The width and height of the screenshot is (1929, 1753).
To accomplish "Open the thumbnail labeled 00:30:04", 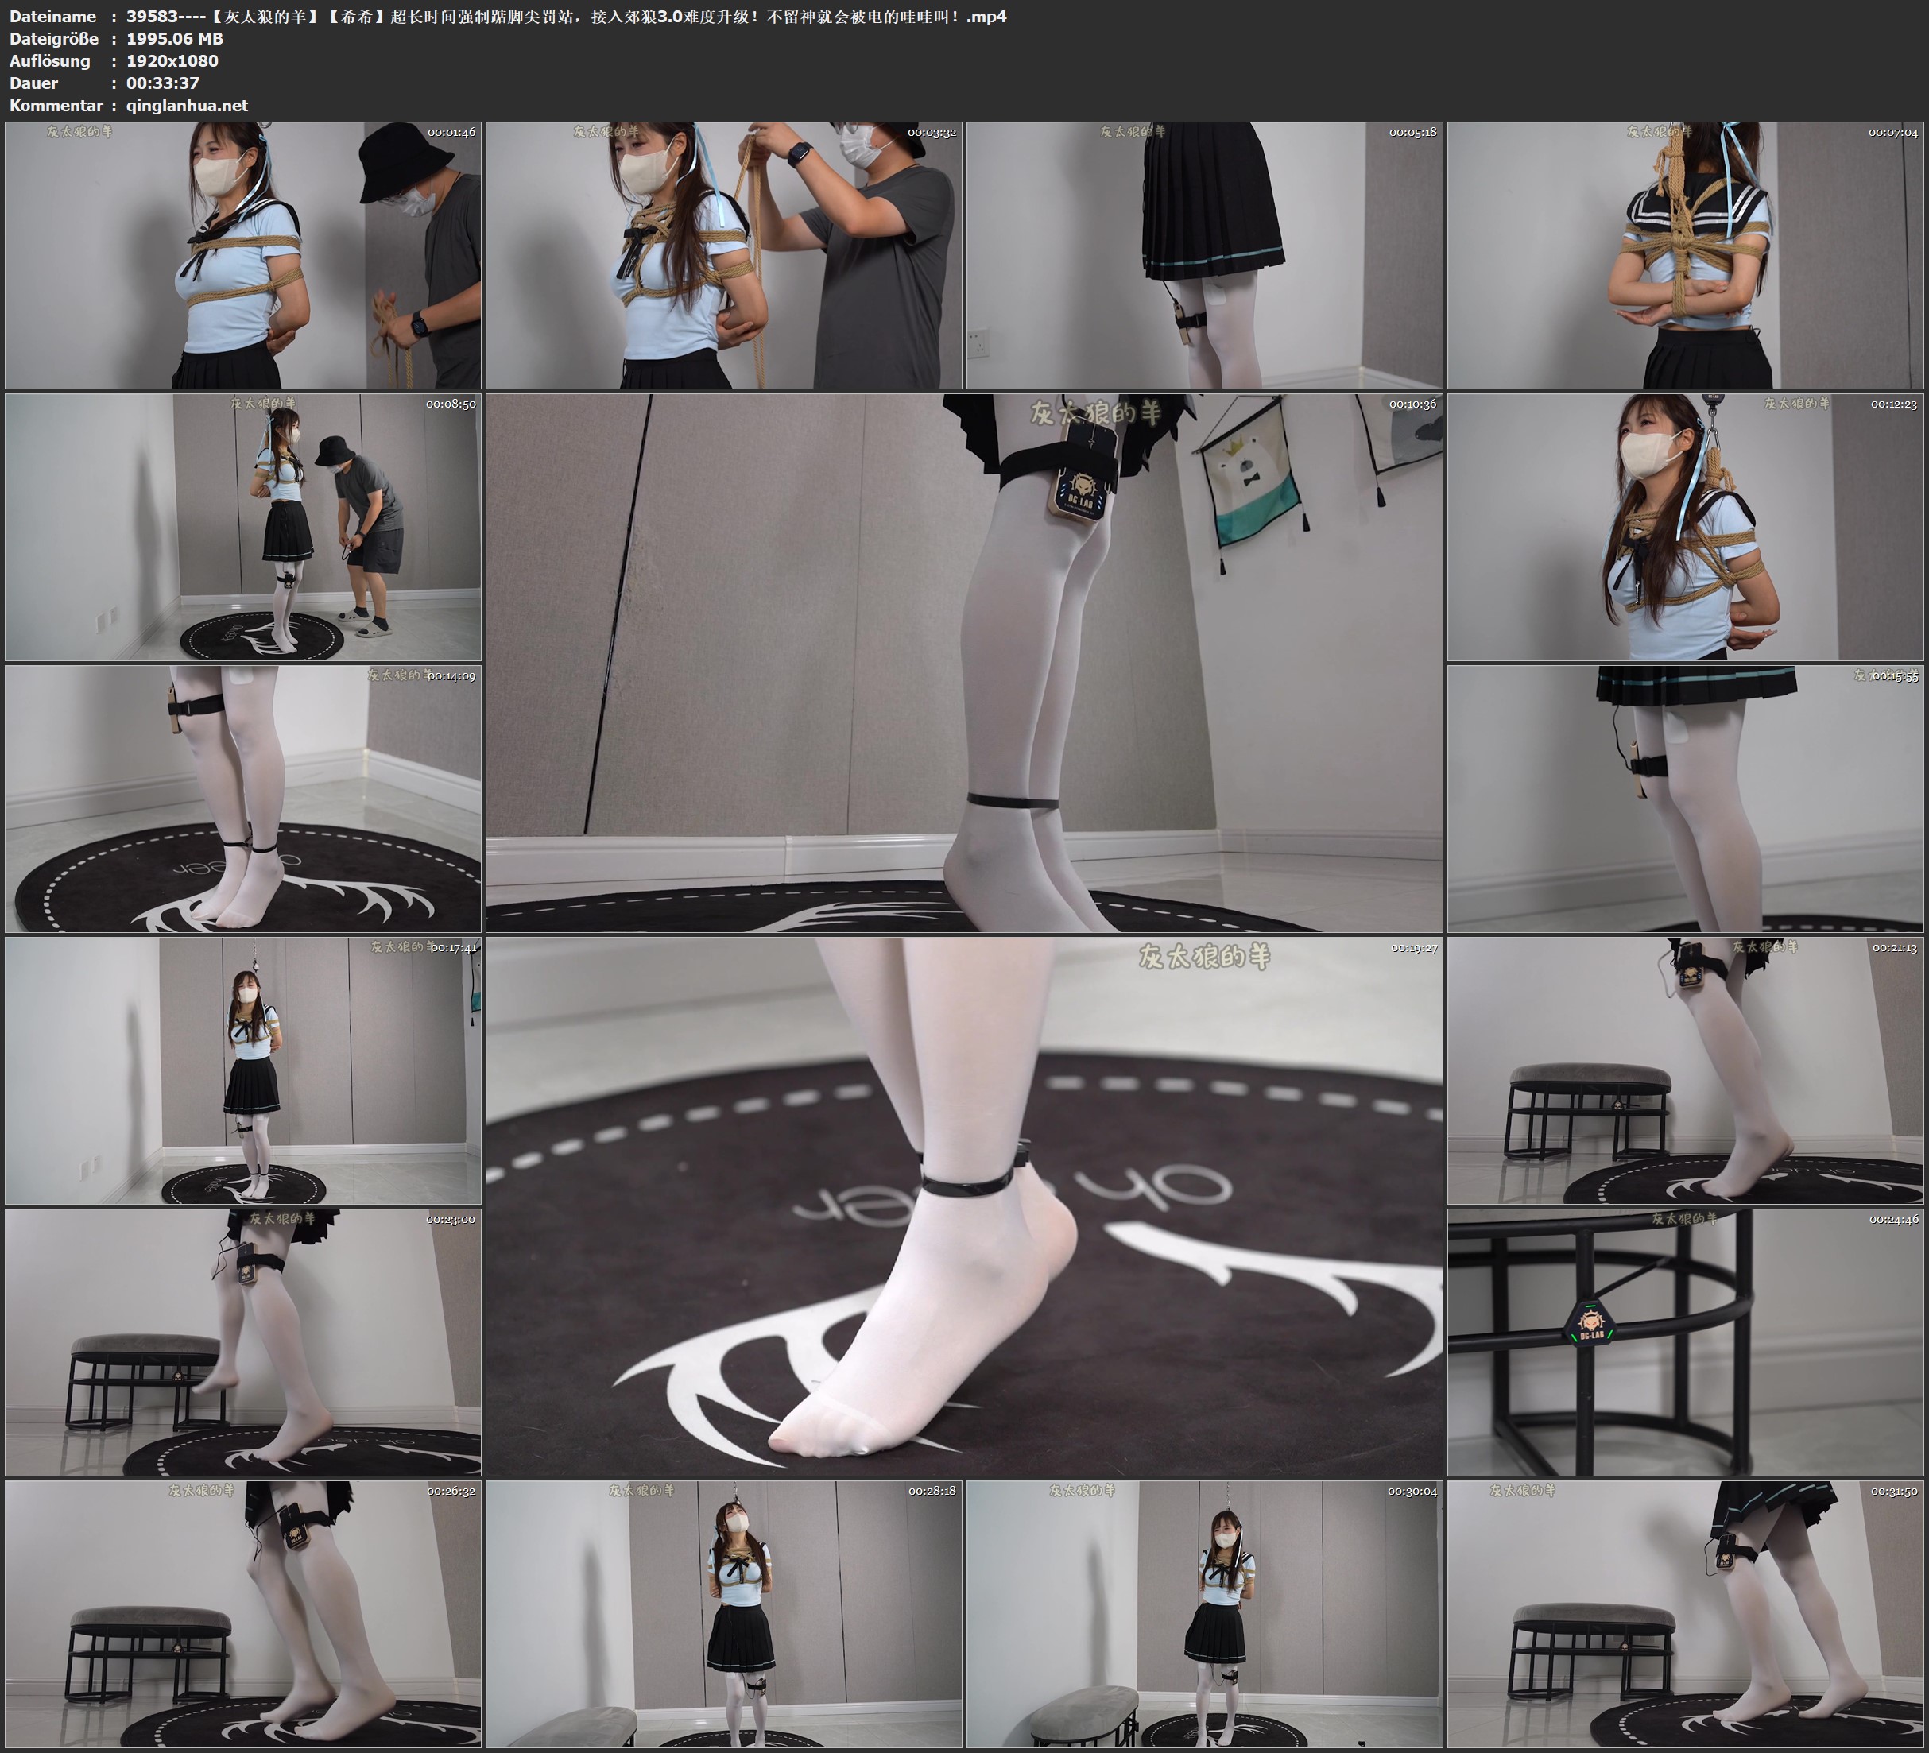I will pos(1203,1613).
